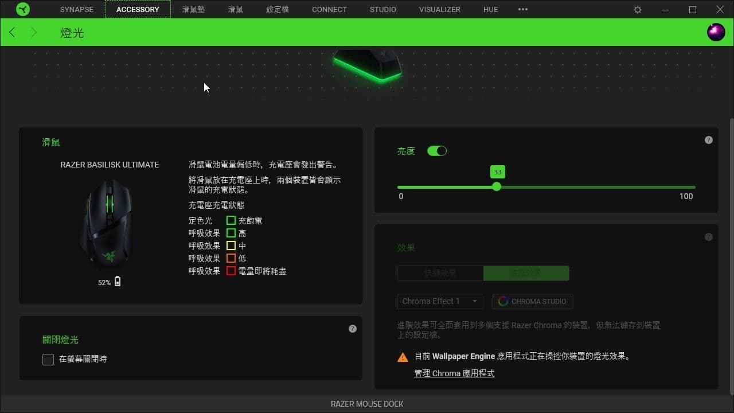Open the 滑鼠 tab
734x413 pixels.
coord(236,9)
